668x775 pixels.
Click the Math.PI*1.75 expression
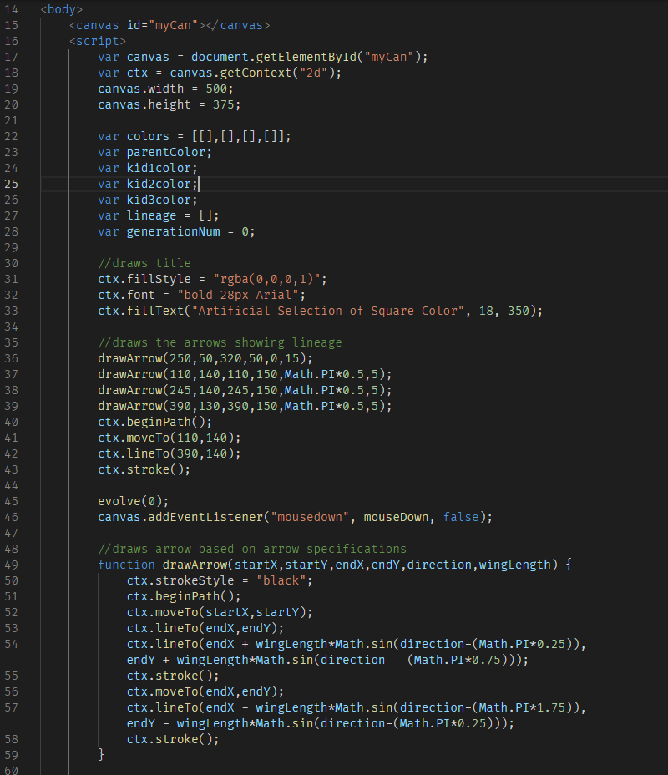[x=521, y=707]
